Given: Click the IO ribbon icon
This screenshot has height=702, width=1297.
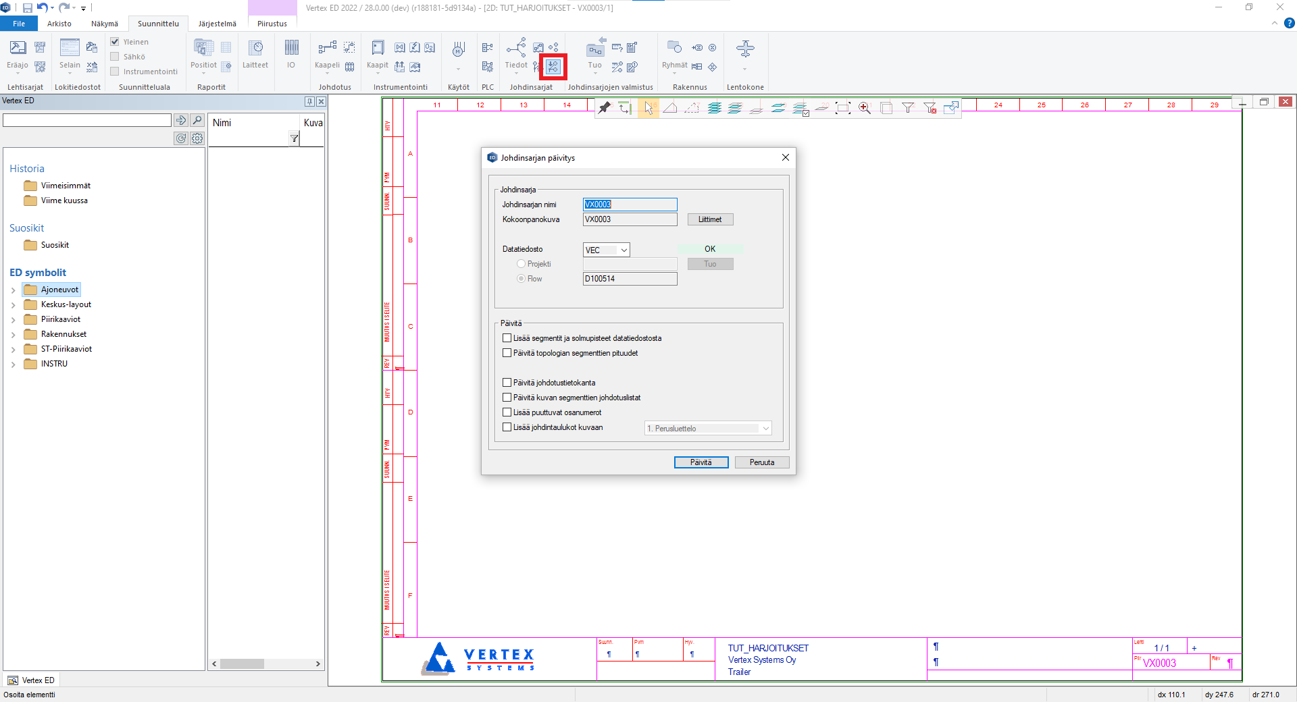Looking at the screenshot, I should pos(291,54).
